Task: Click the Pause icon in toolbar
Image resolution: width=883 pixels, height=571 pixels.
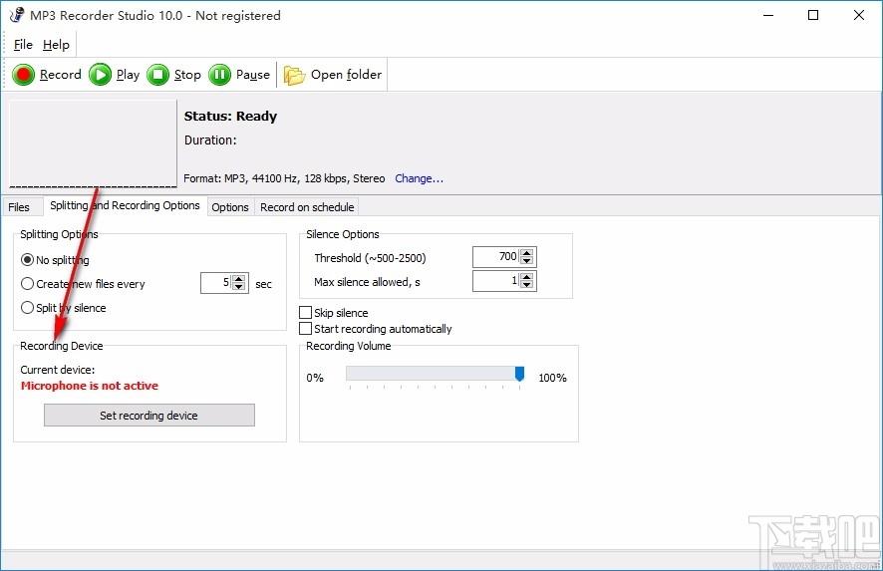Action: click(219, 75)
